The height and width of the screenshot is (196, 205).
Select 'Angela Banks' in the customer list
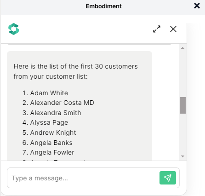(51, 143)
